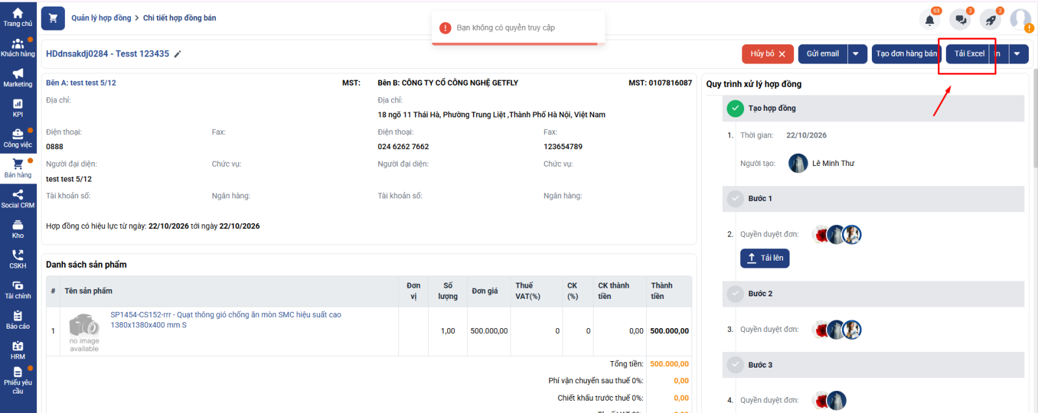Open the SP1454-CS152-rrr product link
1038x413 pixels.
[226, 320]
